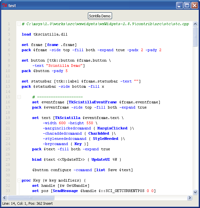
Task: Click the vertical scrollbar thumb
Action: pyautogui.click(x=195, y=37)
